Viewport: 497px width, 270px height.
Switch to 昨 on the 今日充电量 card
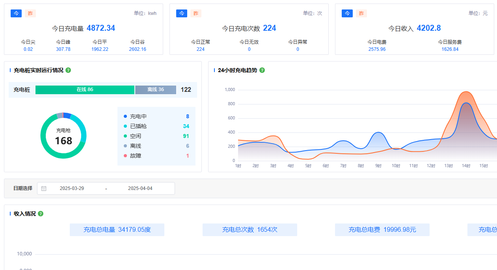click(30, 13)
